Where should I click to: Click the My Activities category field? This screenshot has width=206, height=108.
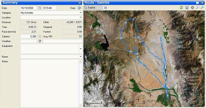pos(50,13)
